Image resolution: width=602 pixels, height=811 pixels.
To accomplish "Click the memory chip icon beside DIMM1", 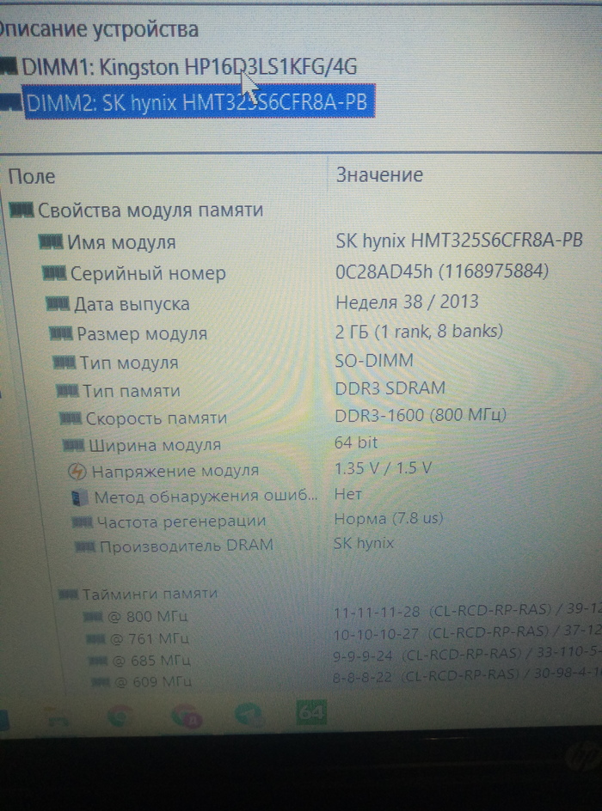I will (9, 67).
